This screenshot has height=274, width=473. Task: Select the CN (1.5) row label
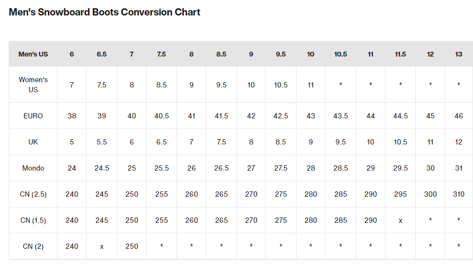33,220
